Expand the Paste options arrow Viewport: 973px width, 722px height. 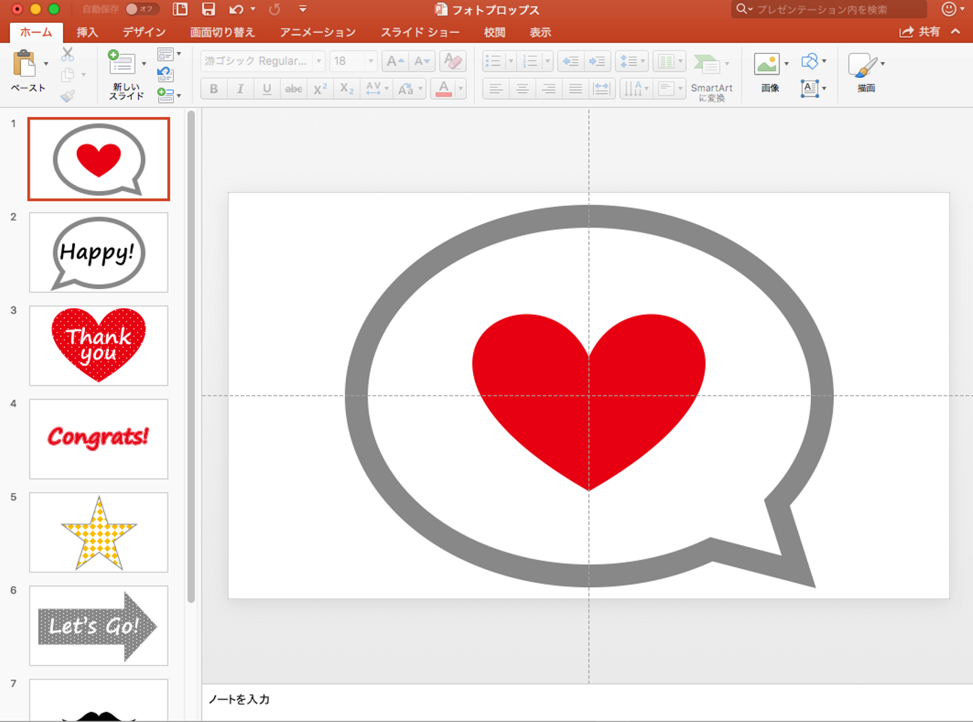click(x=46, y=64)
